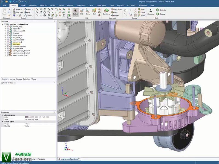Save the document with the Save icon
219x164 pixels.
coord(10,2)
